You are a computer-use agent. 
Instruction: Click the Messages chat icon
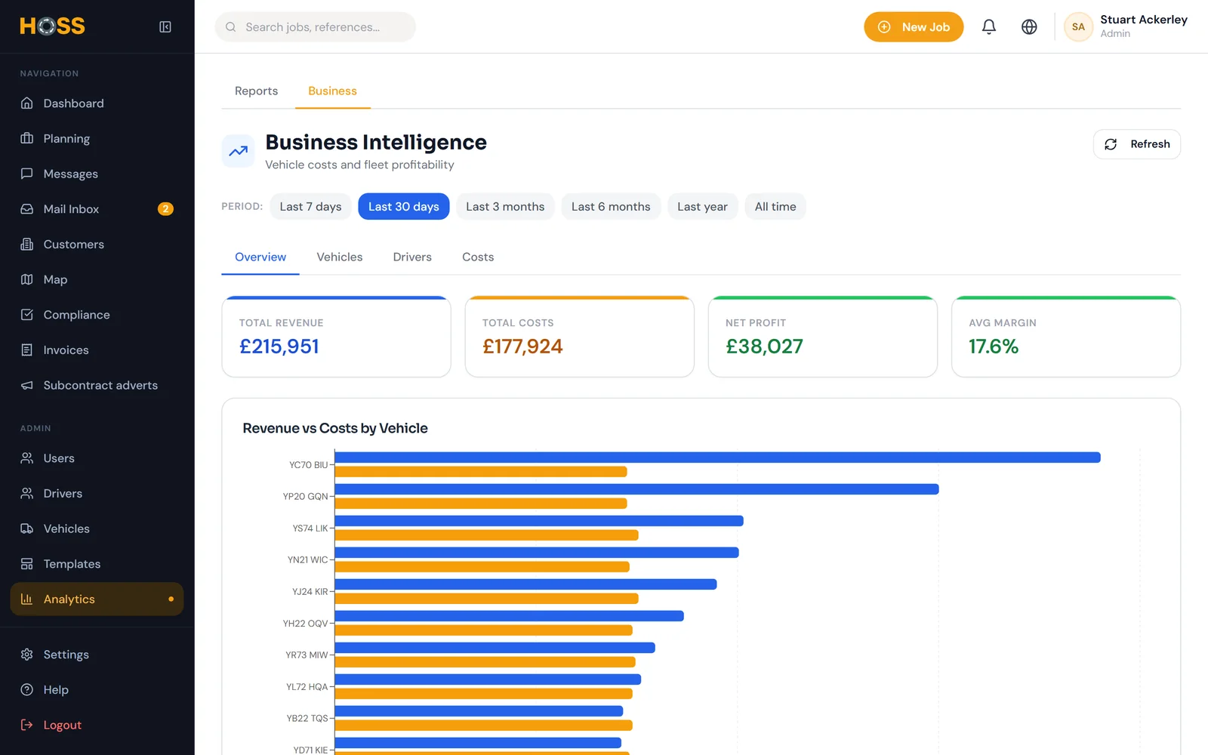coord(27,174)
